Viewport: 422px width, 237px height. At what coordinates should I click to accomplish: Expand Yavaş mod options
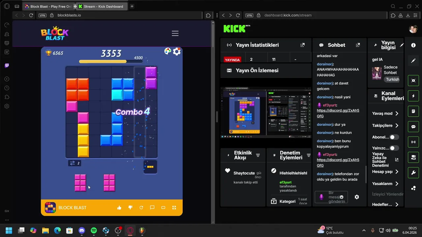pyautogui.click(x=385, y=114)
